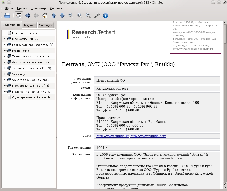This screenshot has height=191, width=227.
Task: Click the http://www.research-techart.ru header address
Action: click(193, 49)
